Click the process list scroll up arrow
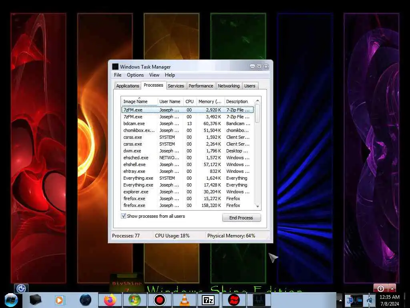 pyautogui.click(x=257, y=101)
